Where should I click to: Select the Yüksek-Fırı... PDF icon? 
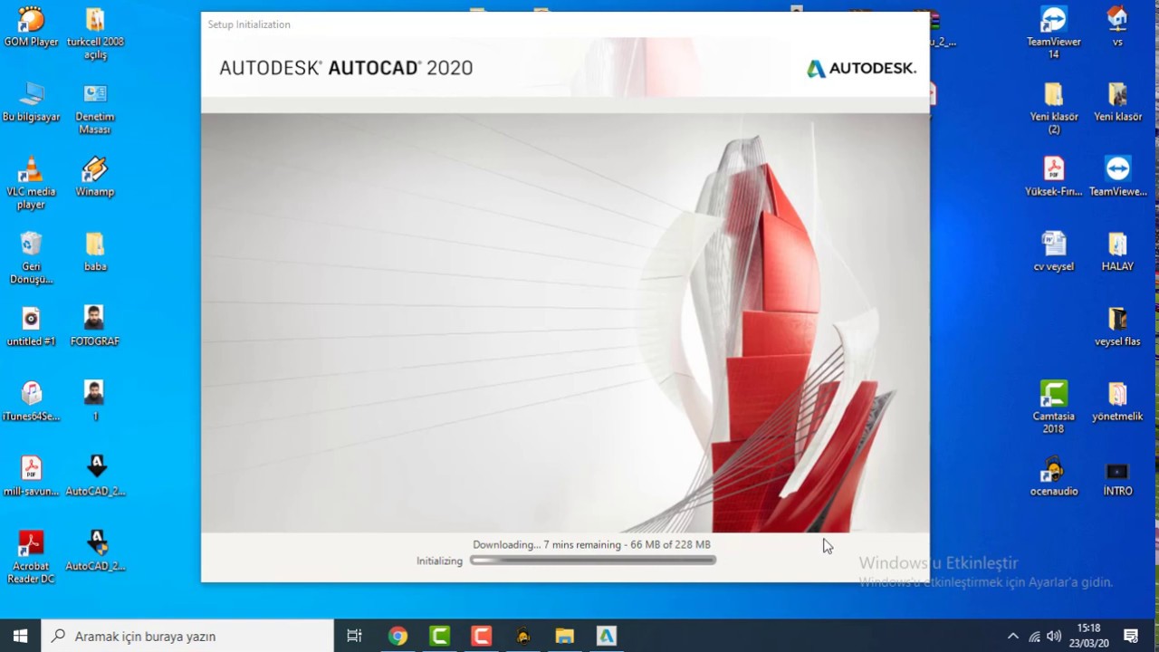(1054, 177)
